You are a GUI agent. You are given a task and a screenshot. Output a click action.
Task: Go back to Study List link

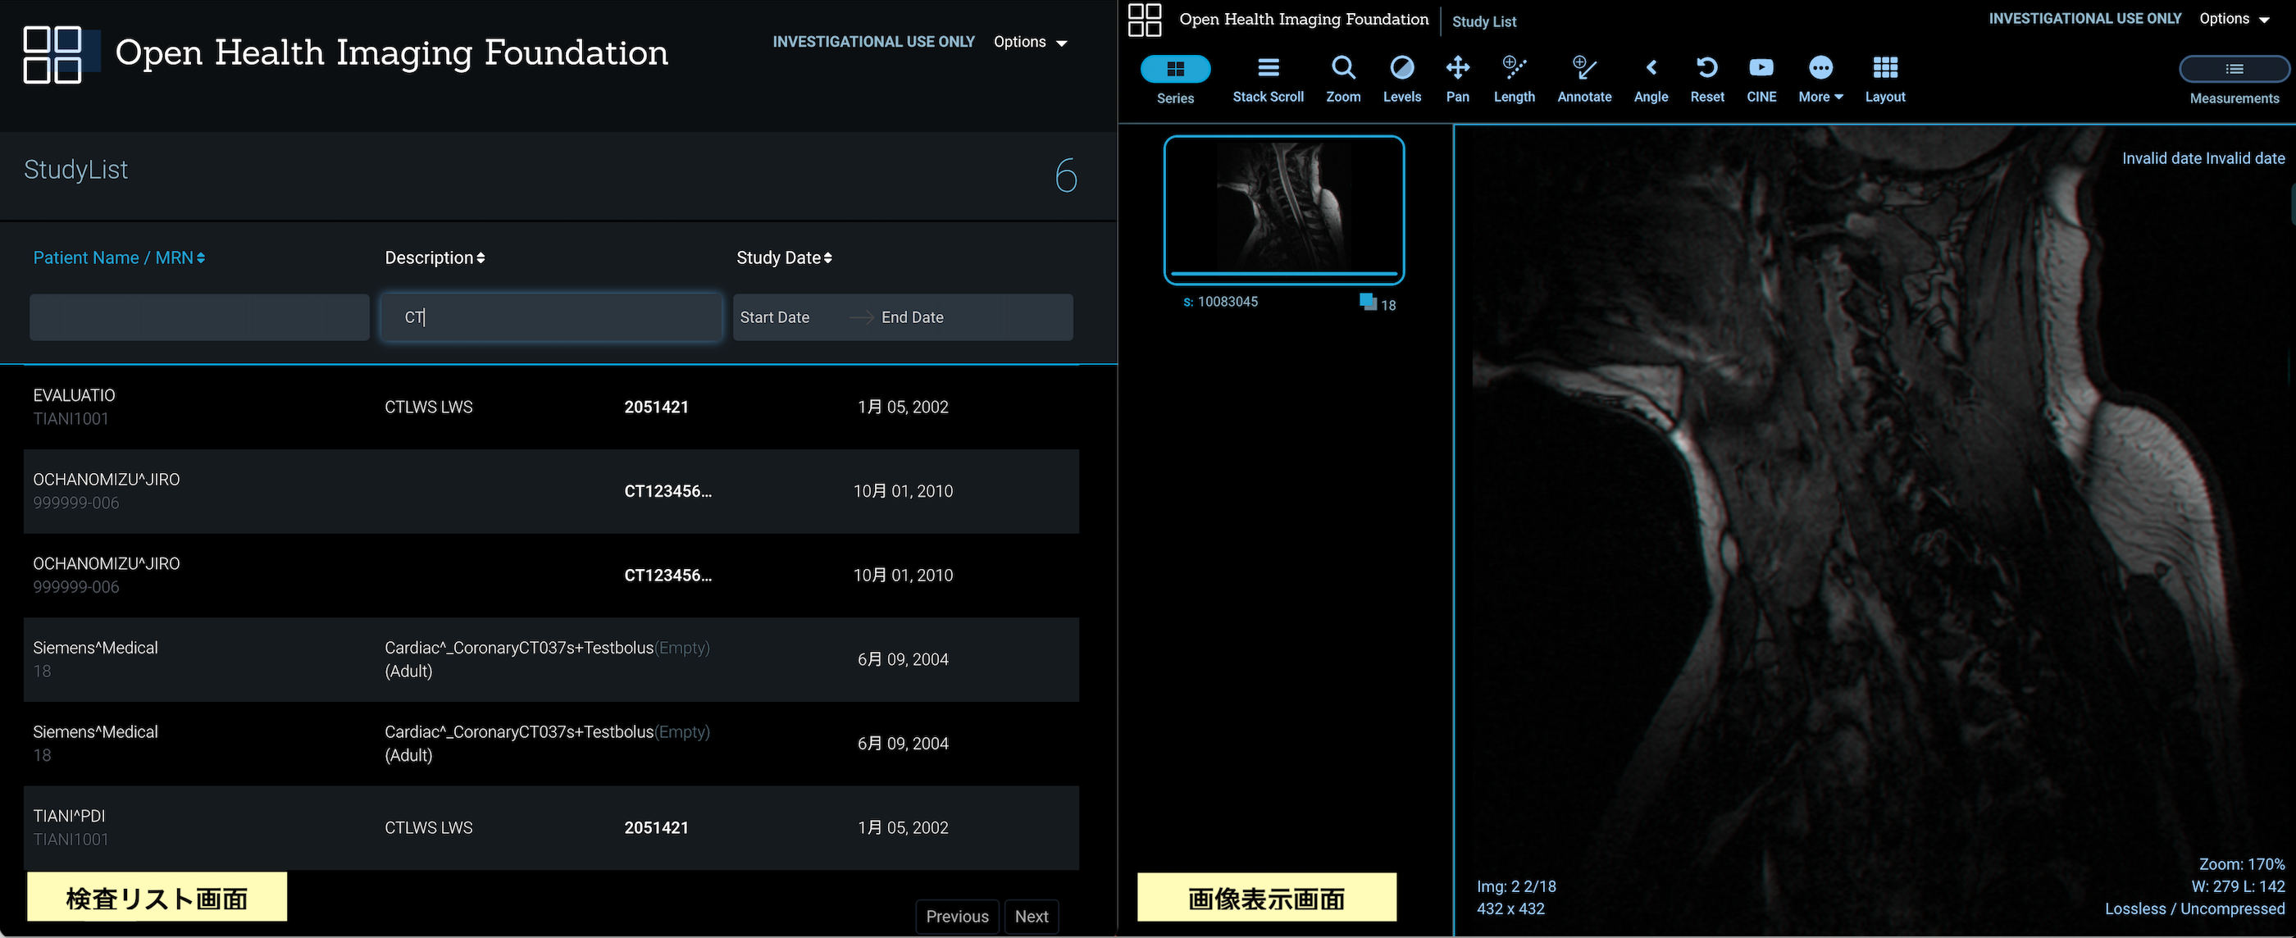pos(1483,21)
